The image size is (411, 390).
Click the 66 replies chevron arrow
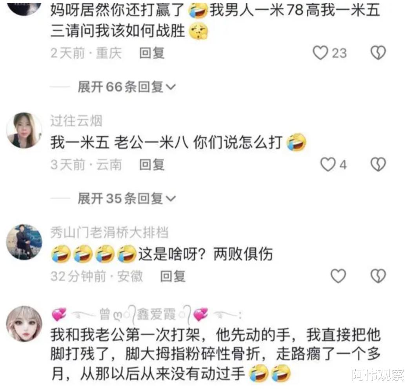click(171, 87)
